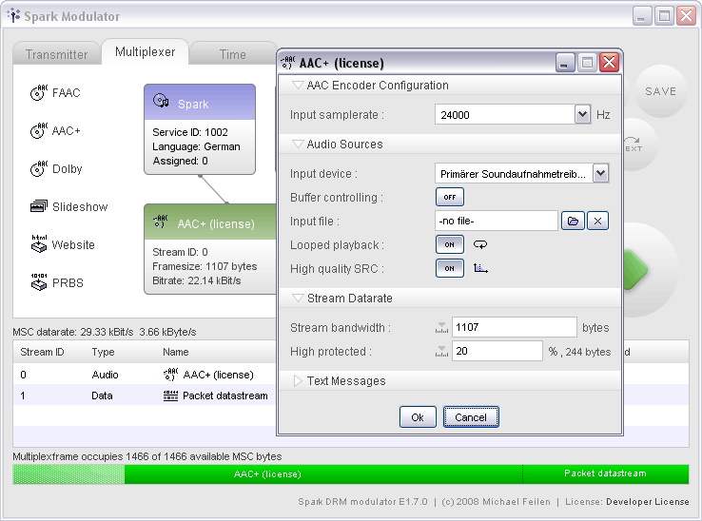
Task: Browse for an input file with folder icon
Action: [573, 221]
